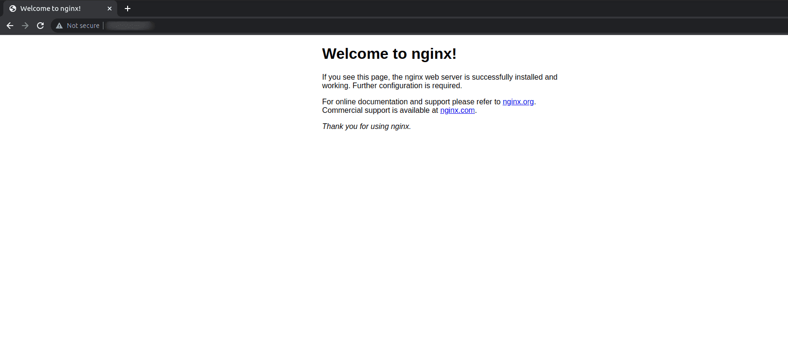
Task: Open the nginx.com commercial support link
Action: click(x=457, y=110)
